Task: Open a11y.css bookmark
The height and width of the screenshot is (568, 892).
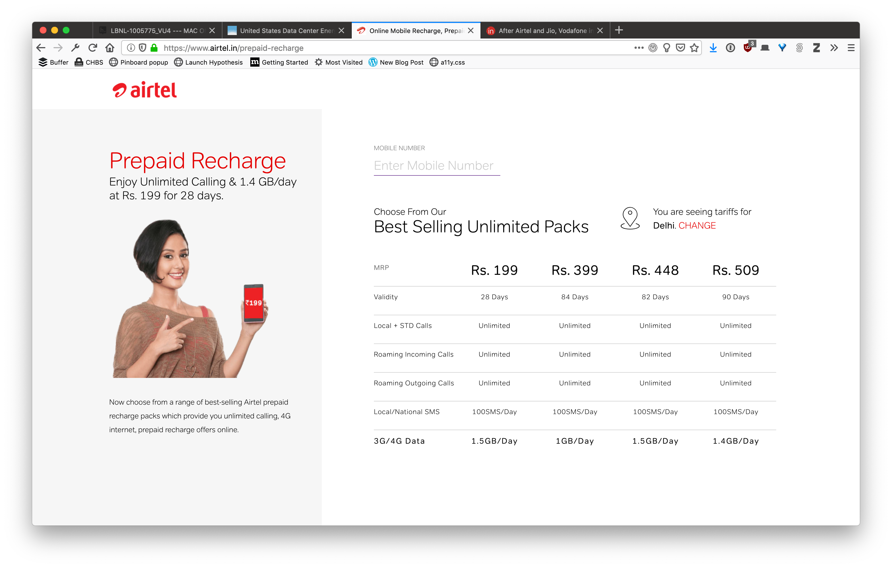Action: pos(447,62)
